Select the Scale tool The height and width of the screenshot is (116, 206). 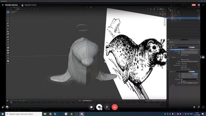point(8,23)
